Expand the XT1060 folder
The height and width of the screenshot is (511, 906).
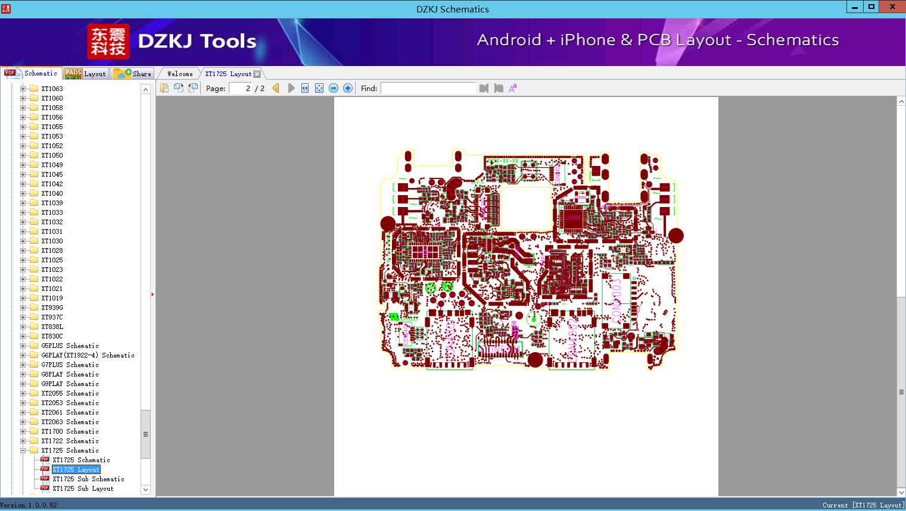click(x=23, y=98)
